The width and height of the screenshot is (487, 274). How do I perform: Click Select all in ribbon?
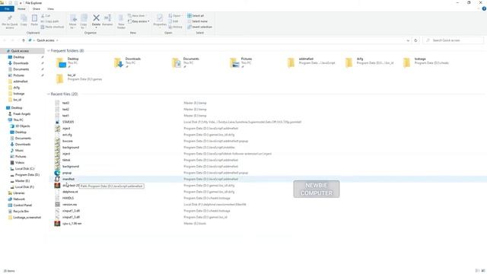(x=196, y=15)
